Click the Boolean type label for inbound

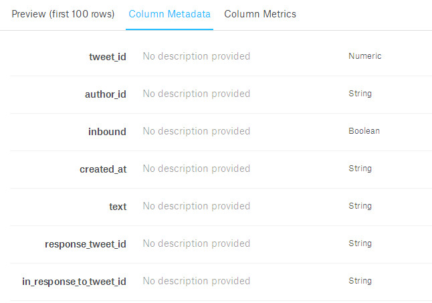364,131
